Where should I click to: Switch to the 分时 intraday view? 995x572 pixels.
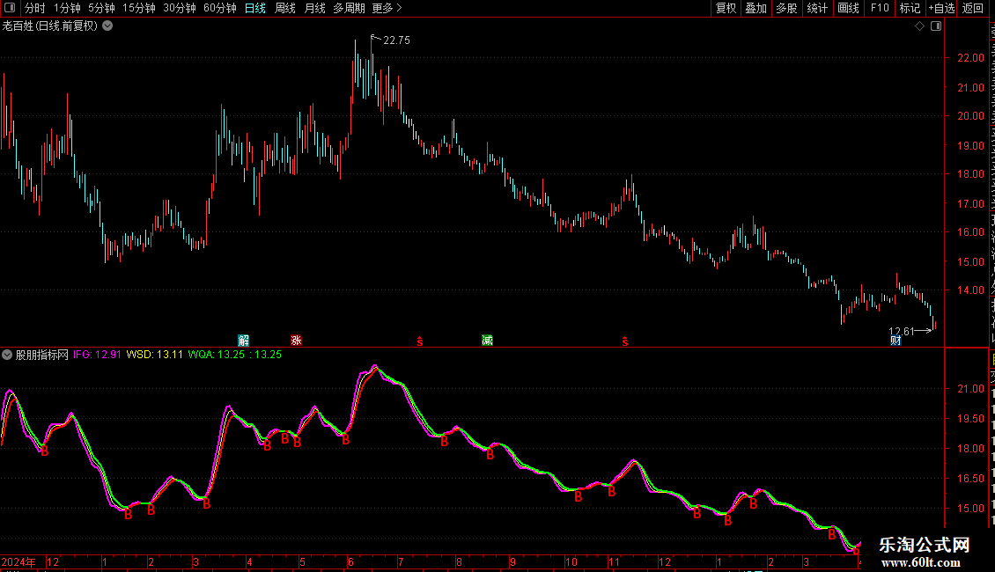pos(35,8)
